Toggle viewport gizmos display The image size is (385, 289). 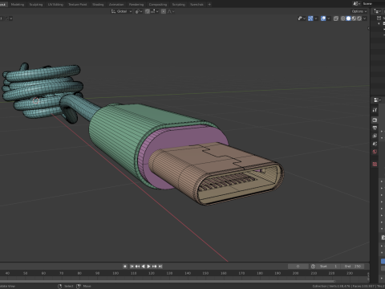tap(310, 18)
